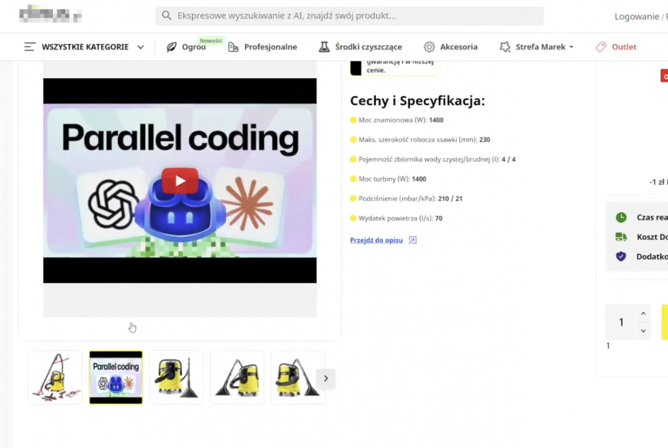This screenshot has height=448, width=668.
Task: Click the external-link icon after Przejdź do opisu
Action: point(412,240)
